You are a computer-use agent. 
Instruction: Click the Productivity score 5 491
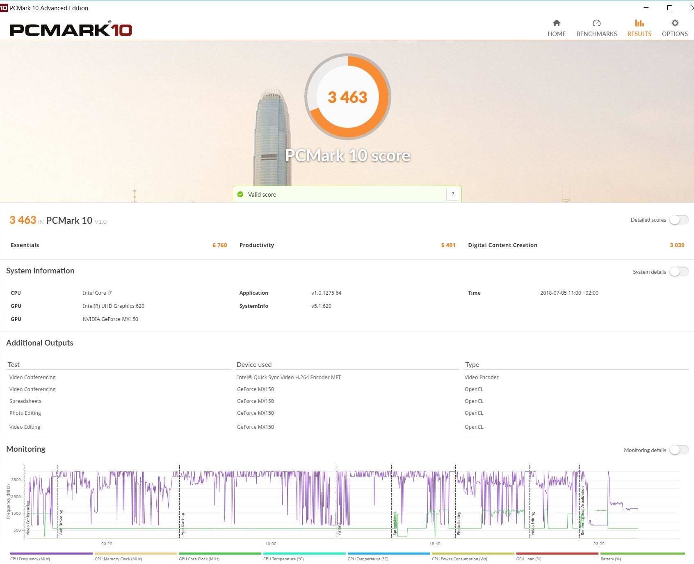coord(448,245)
